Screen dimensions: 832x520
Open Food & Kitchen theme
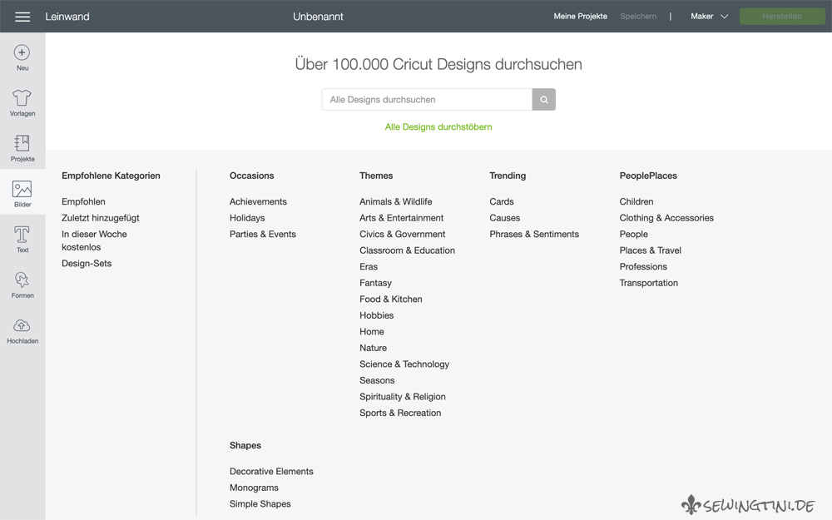pyautogui.click(x=390, y=300)
